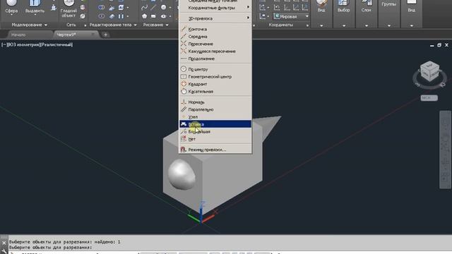The height and width of the screenshot is (254, 452).
Task: Click the slice solid icon
Action: click(x=112, y=8)
